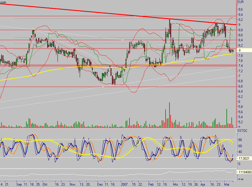This screenshot has height=187, width=252.
Task: Click the 7,6 price axis label
Action: (241, 60)
